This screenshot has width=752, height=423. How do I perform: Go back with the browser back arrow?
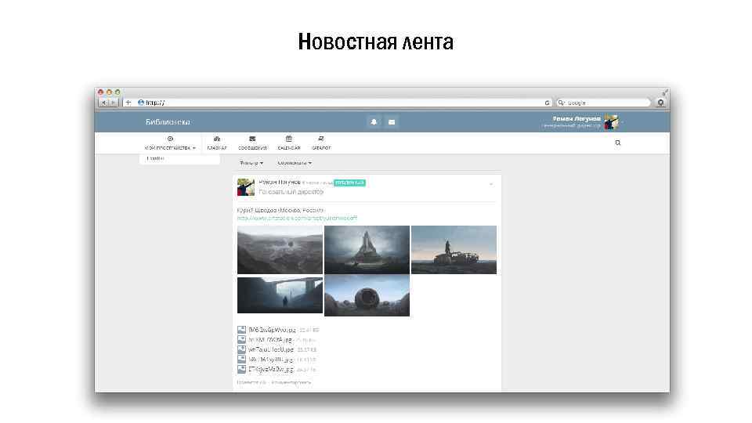(x=103, y=103)
